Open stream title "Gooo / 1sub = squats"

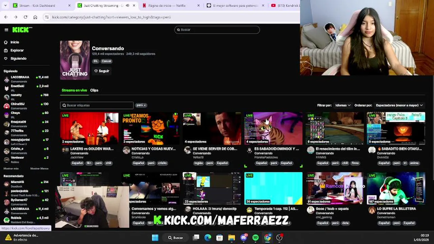332,209
